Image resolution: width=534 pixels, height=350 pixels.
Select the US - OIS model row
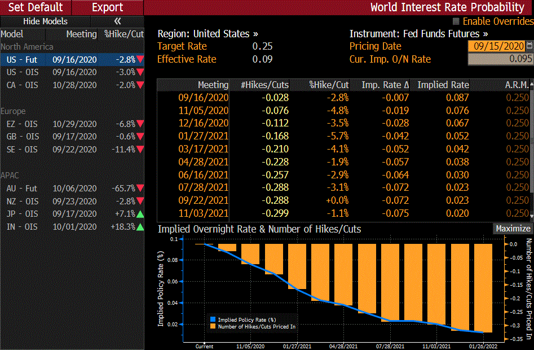click(x=72, y=72)
